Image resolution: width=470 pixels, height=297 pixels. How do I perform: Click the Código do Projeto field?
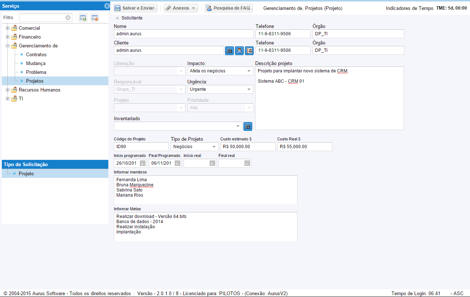click(141, 147)
